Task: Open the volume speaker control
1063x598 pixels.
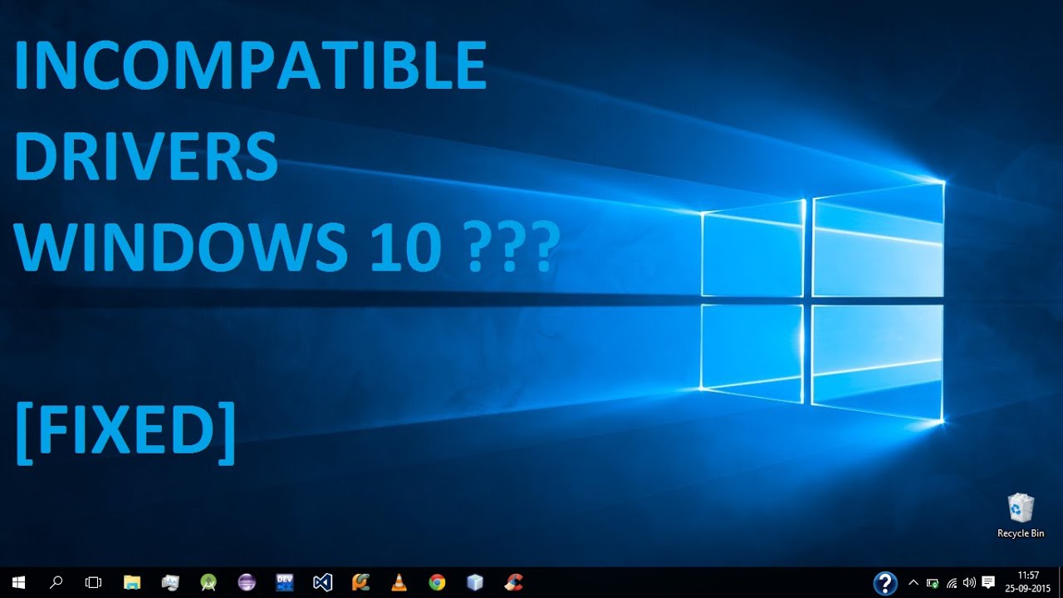Action: pyautogui.click(x=969, y=583)
